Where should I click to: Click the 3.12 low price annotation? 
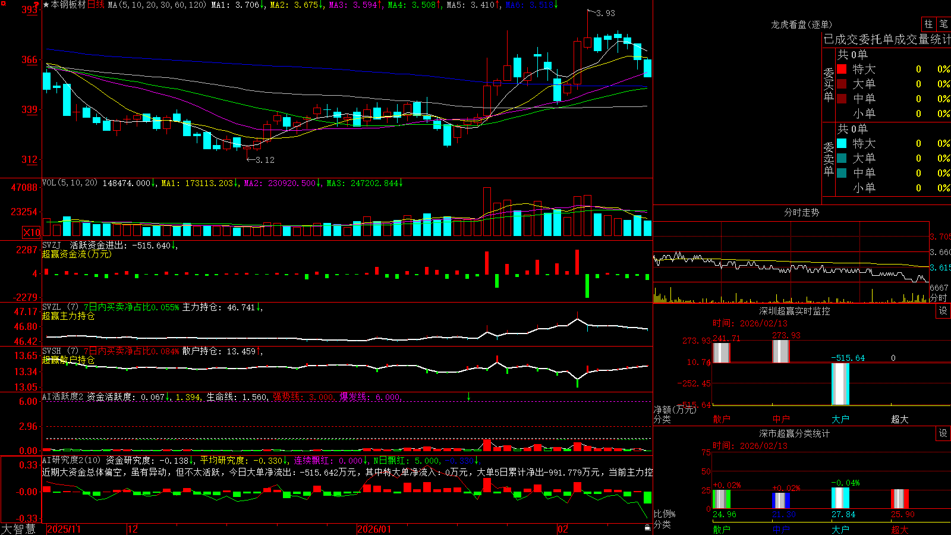[265, 160]
